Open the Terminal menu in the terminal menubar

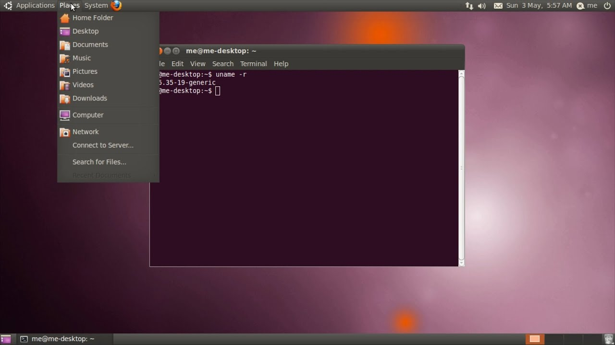253,64
